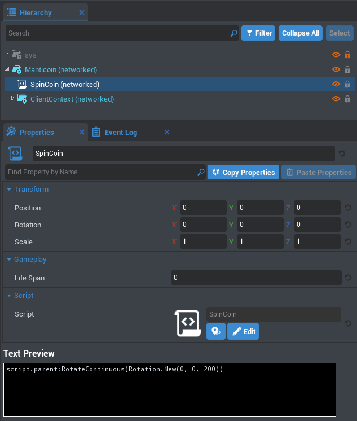Reset the object name with revert icon
The image size is (357, 421).
pyautogui.click(x=342, y=154)
